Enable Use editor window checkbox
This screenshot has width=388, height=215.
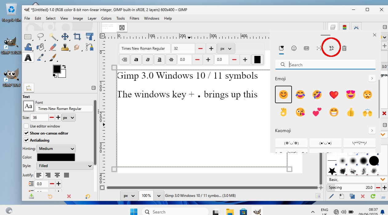[x=26, y=126]
